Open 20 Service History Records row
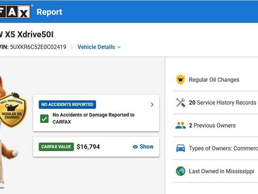The height and width of the screenshot is (194, 258). [x=216, y=102]
